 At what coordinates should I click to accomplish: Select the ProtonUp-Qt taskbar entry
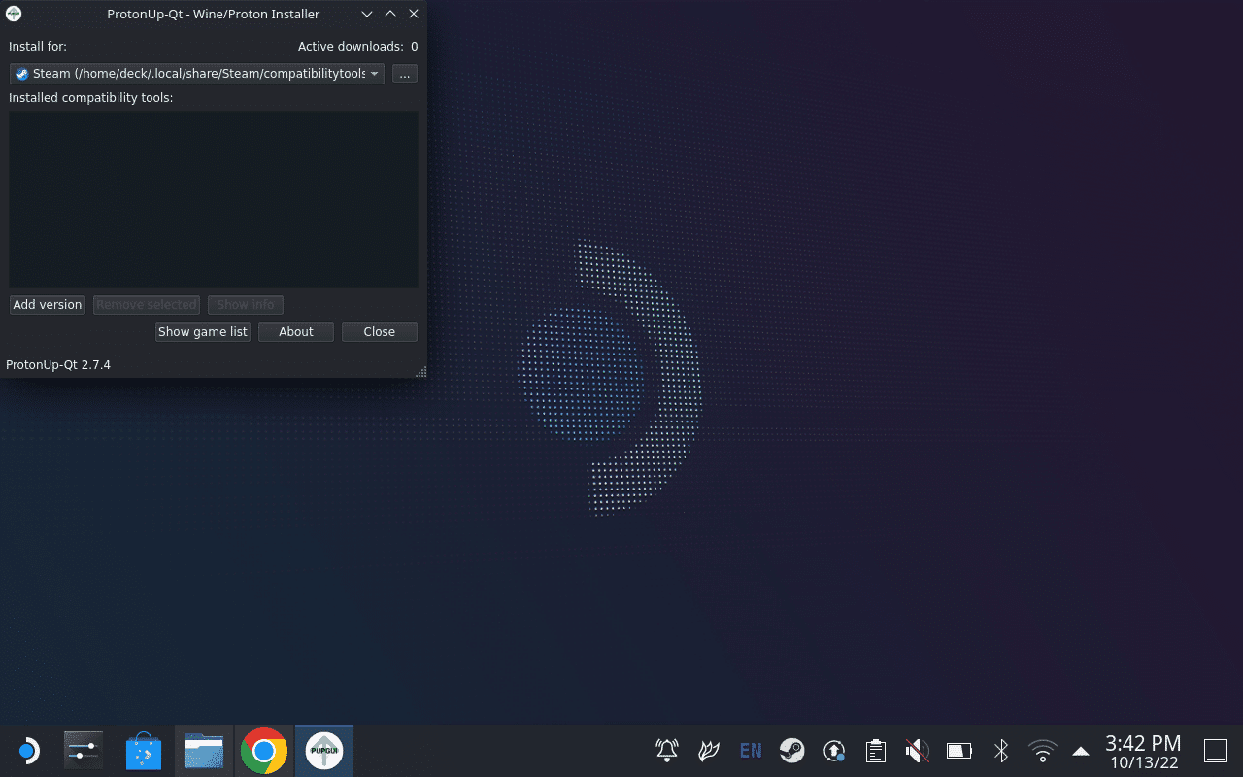point(324,751)
